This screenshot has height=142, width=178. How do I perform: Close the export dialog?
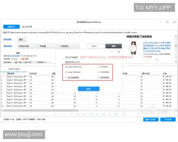[x=119, y=52]
